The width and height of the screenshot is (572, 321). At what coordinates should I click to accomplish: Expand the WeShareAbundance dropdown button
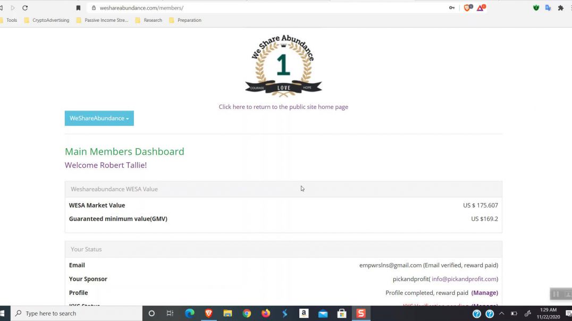(99, 118)
